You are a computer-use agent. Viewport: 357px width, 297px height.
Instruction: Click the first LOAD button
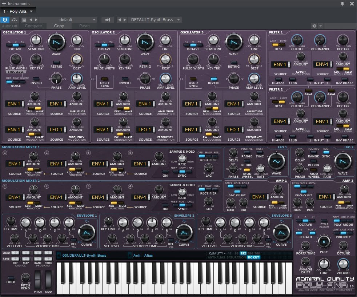[15, 253]
